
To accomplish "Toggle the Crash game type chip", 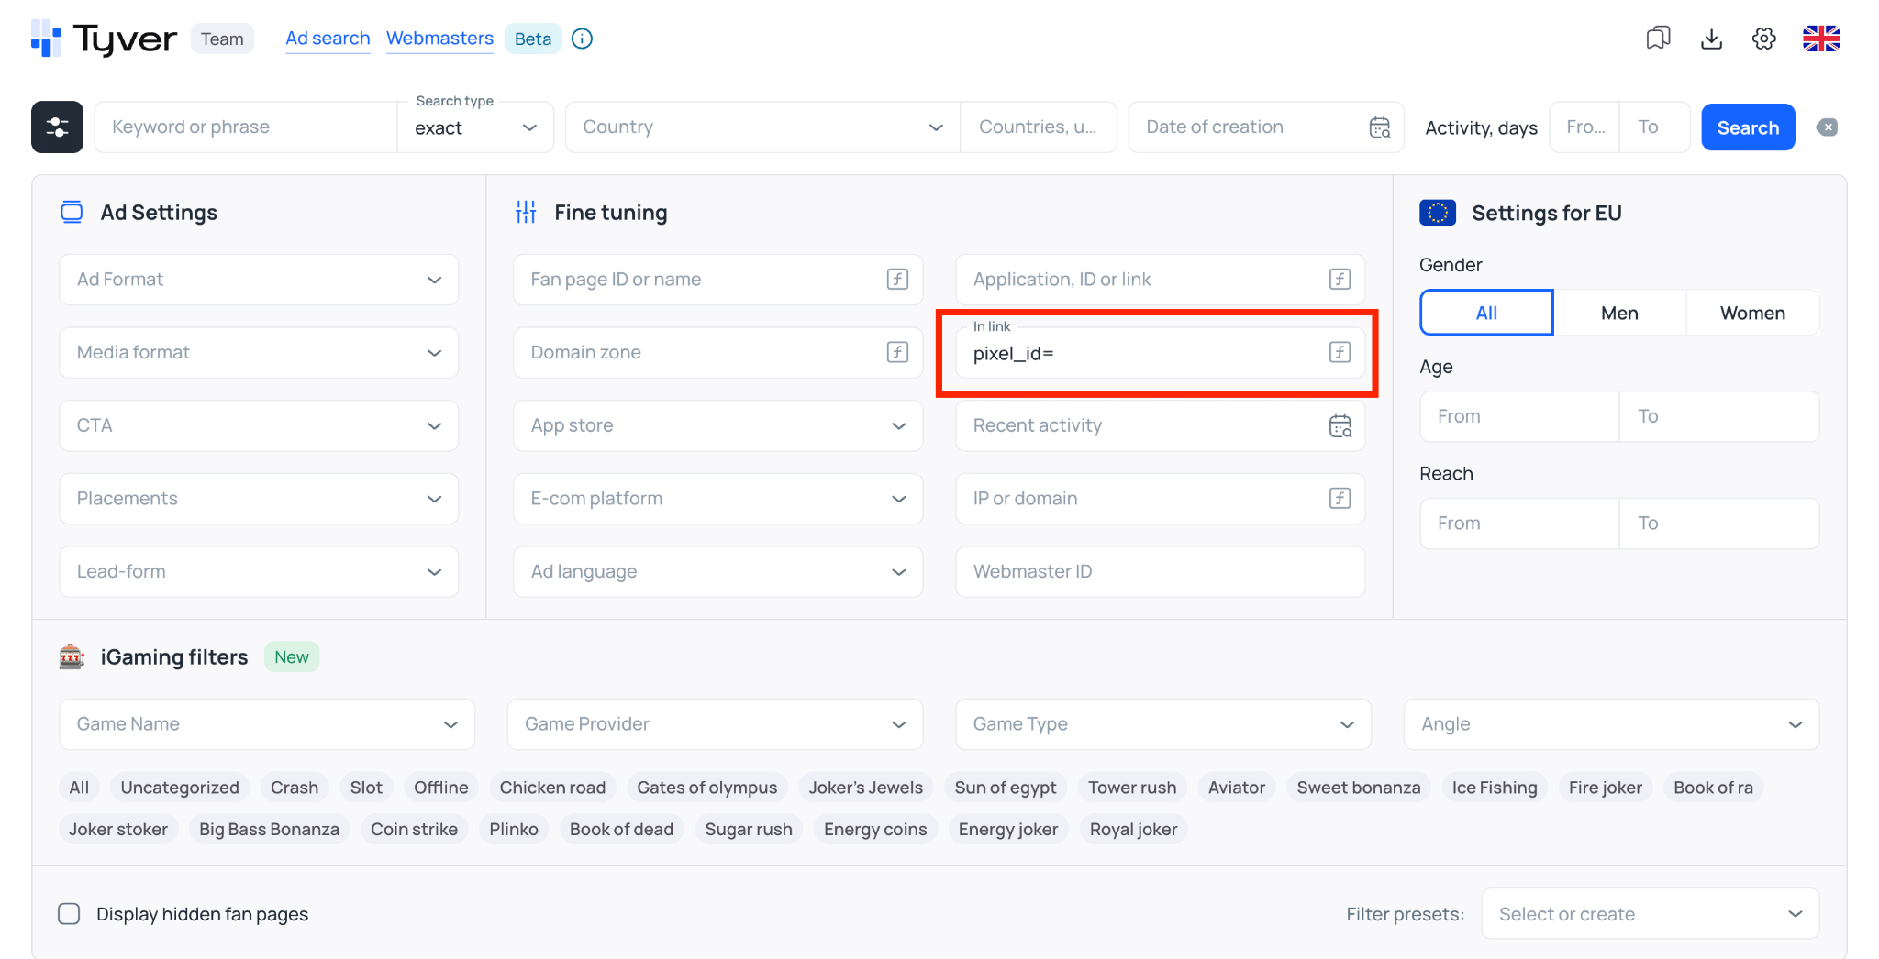I will tap(295, 788).
